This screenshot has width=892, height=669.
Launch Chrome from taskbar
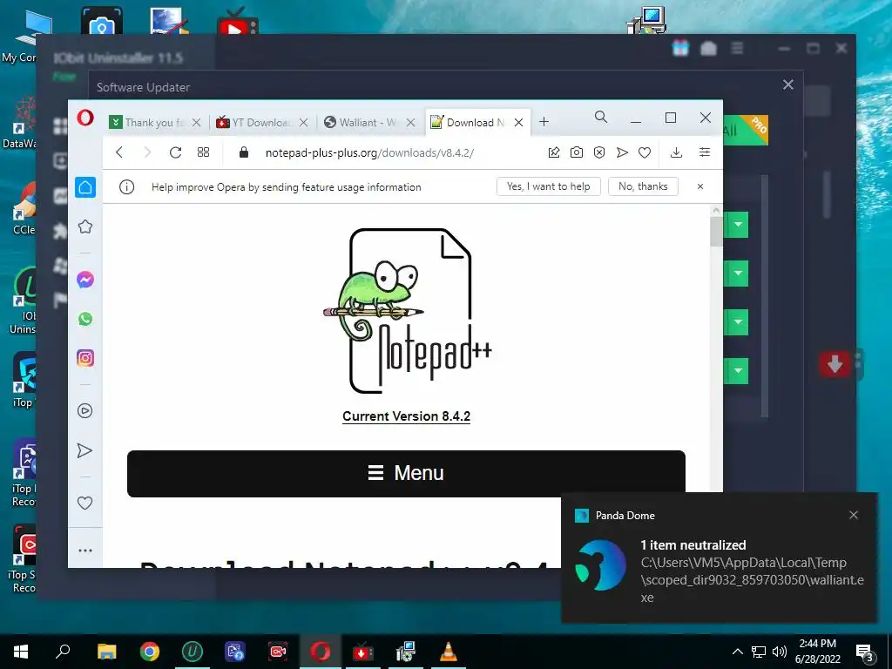pos(150,652)
